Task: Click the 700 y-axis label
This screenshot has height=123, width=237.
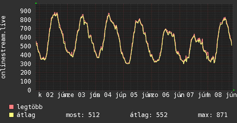Action: click(x=26, y=29)
